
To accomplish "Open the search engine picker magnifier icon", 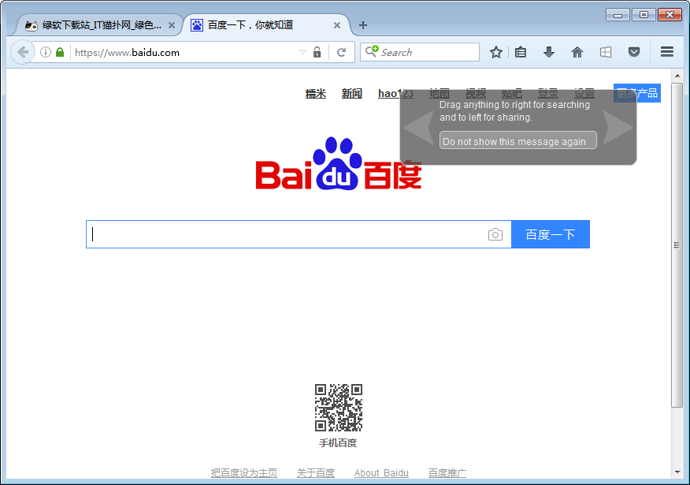I will coord(372,51).
